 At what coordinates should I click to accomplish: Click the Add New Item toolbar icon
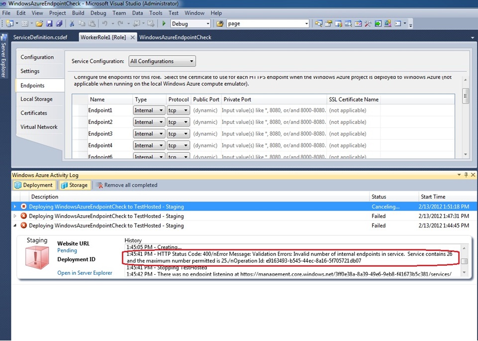click(25, 23)
